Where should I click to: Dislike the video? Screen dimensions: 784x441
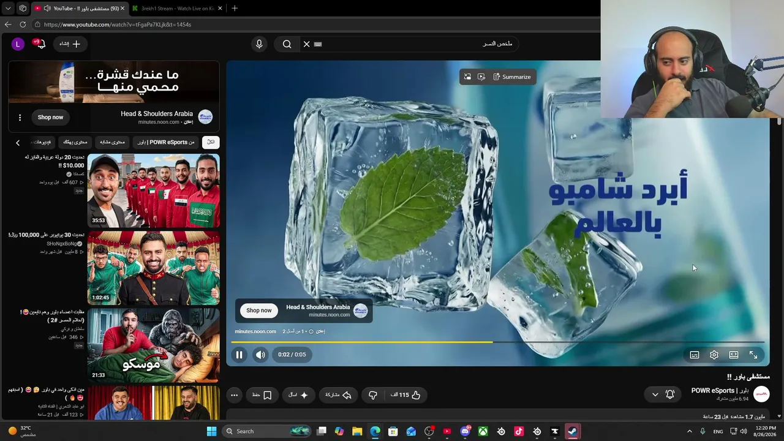pos(373,395)
